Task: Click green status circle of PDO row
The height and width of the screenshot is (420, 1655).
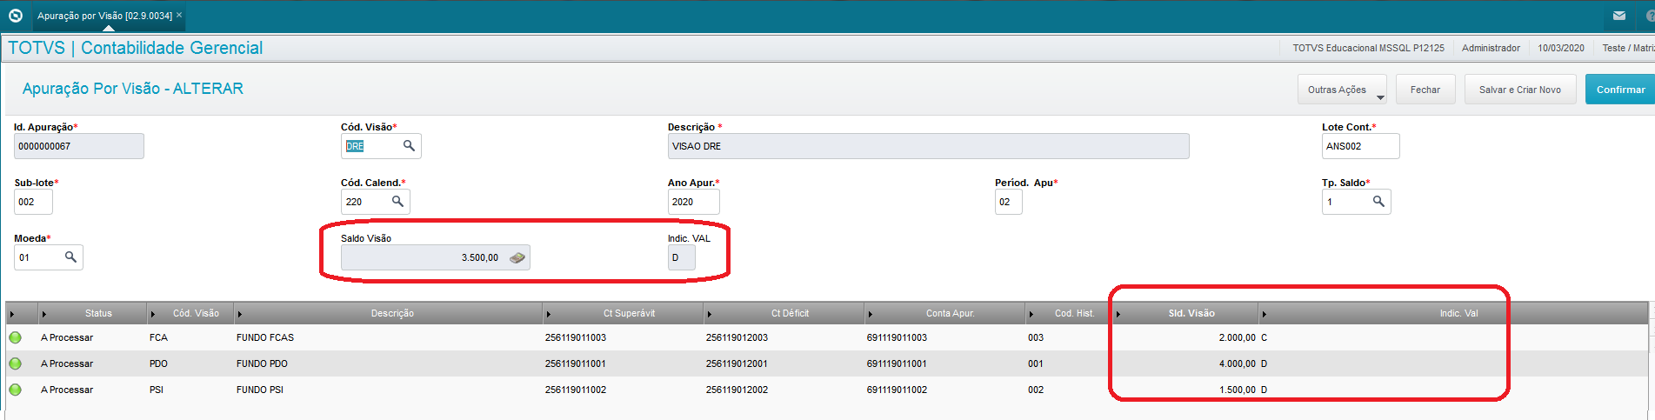Action: click(x=15, y=363)
